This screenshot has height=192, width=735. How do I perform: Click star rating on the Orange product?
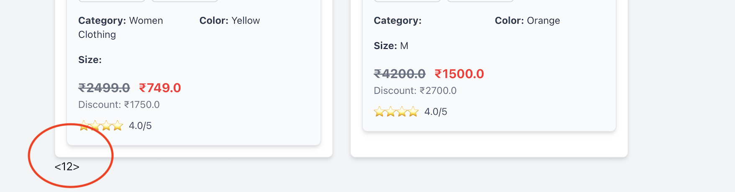tap(396, 112)
